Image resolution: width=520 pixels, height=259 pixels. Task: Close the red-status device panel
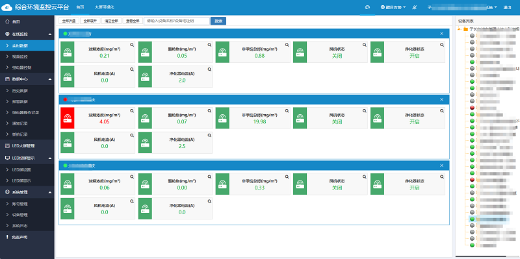441,99
